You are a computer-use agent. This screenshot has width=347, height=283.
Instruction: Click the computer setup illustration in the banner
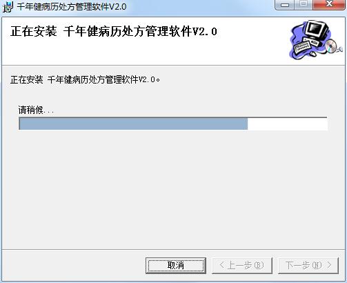pos(315,40)
